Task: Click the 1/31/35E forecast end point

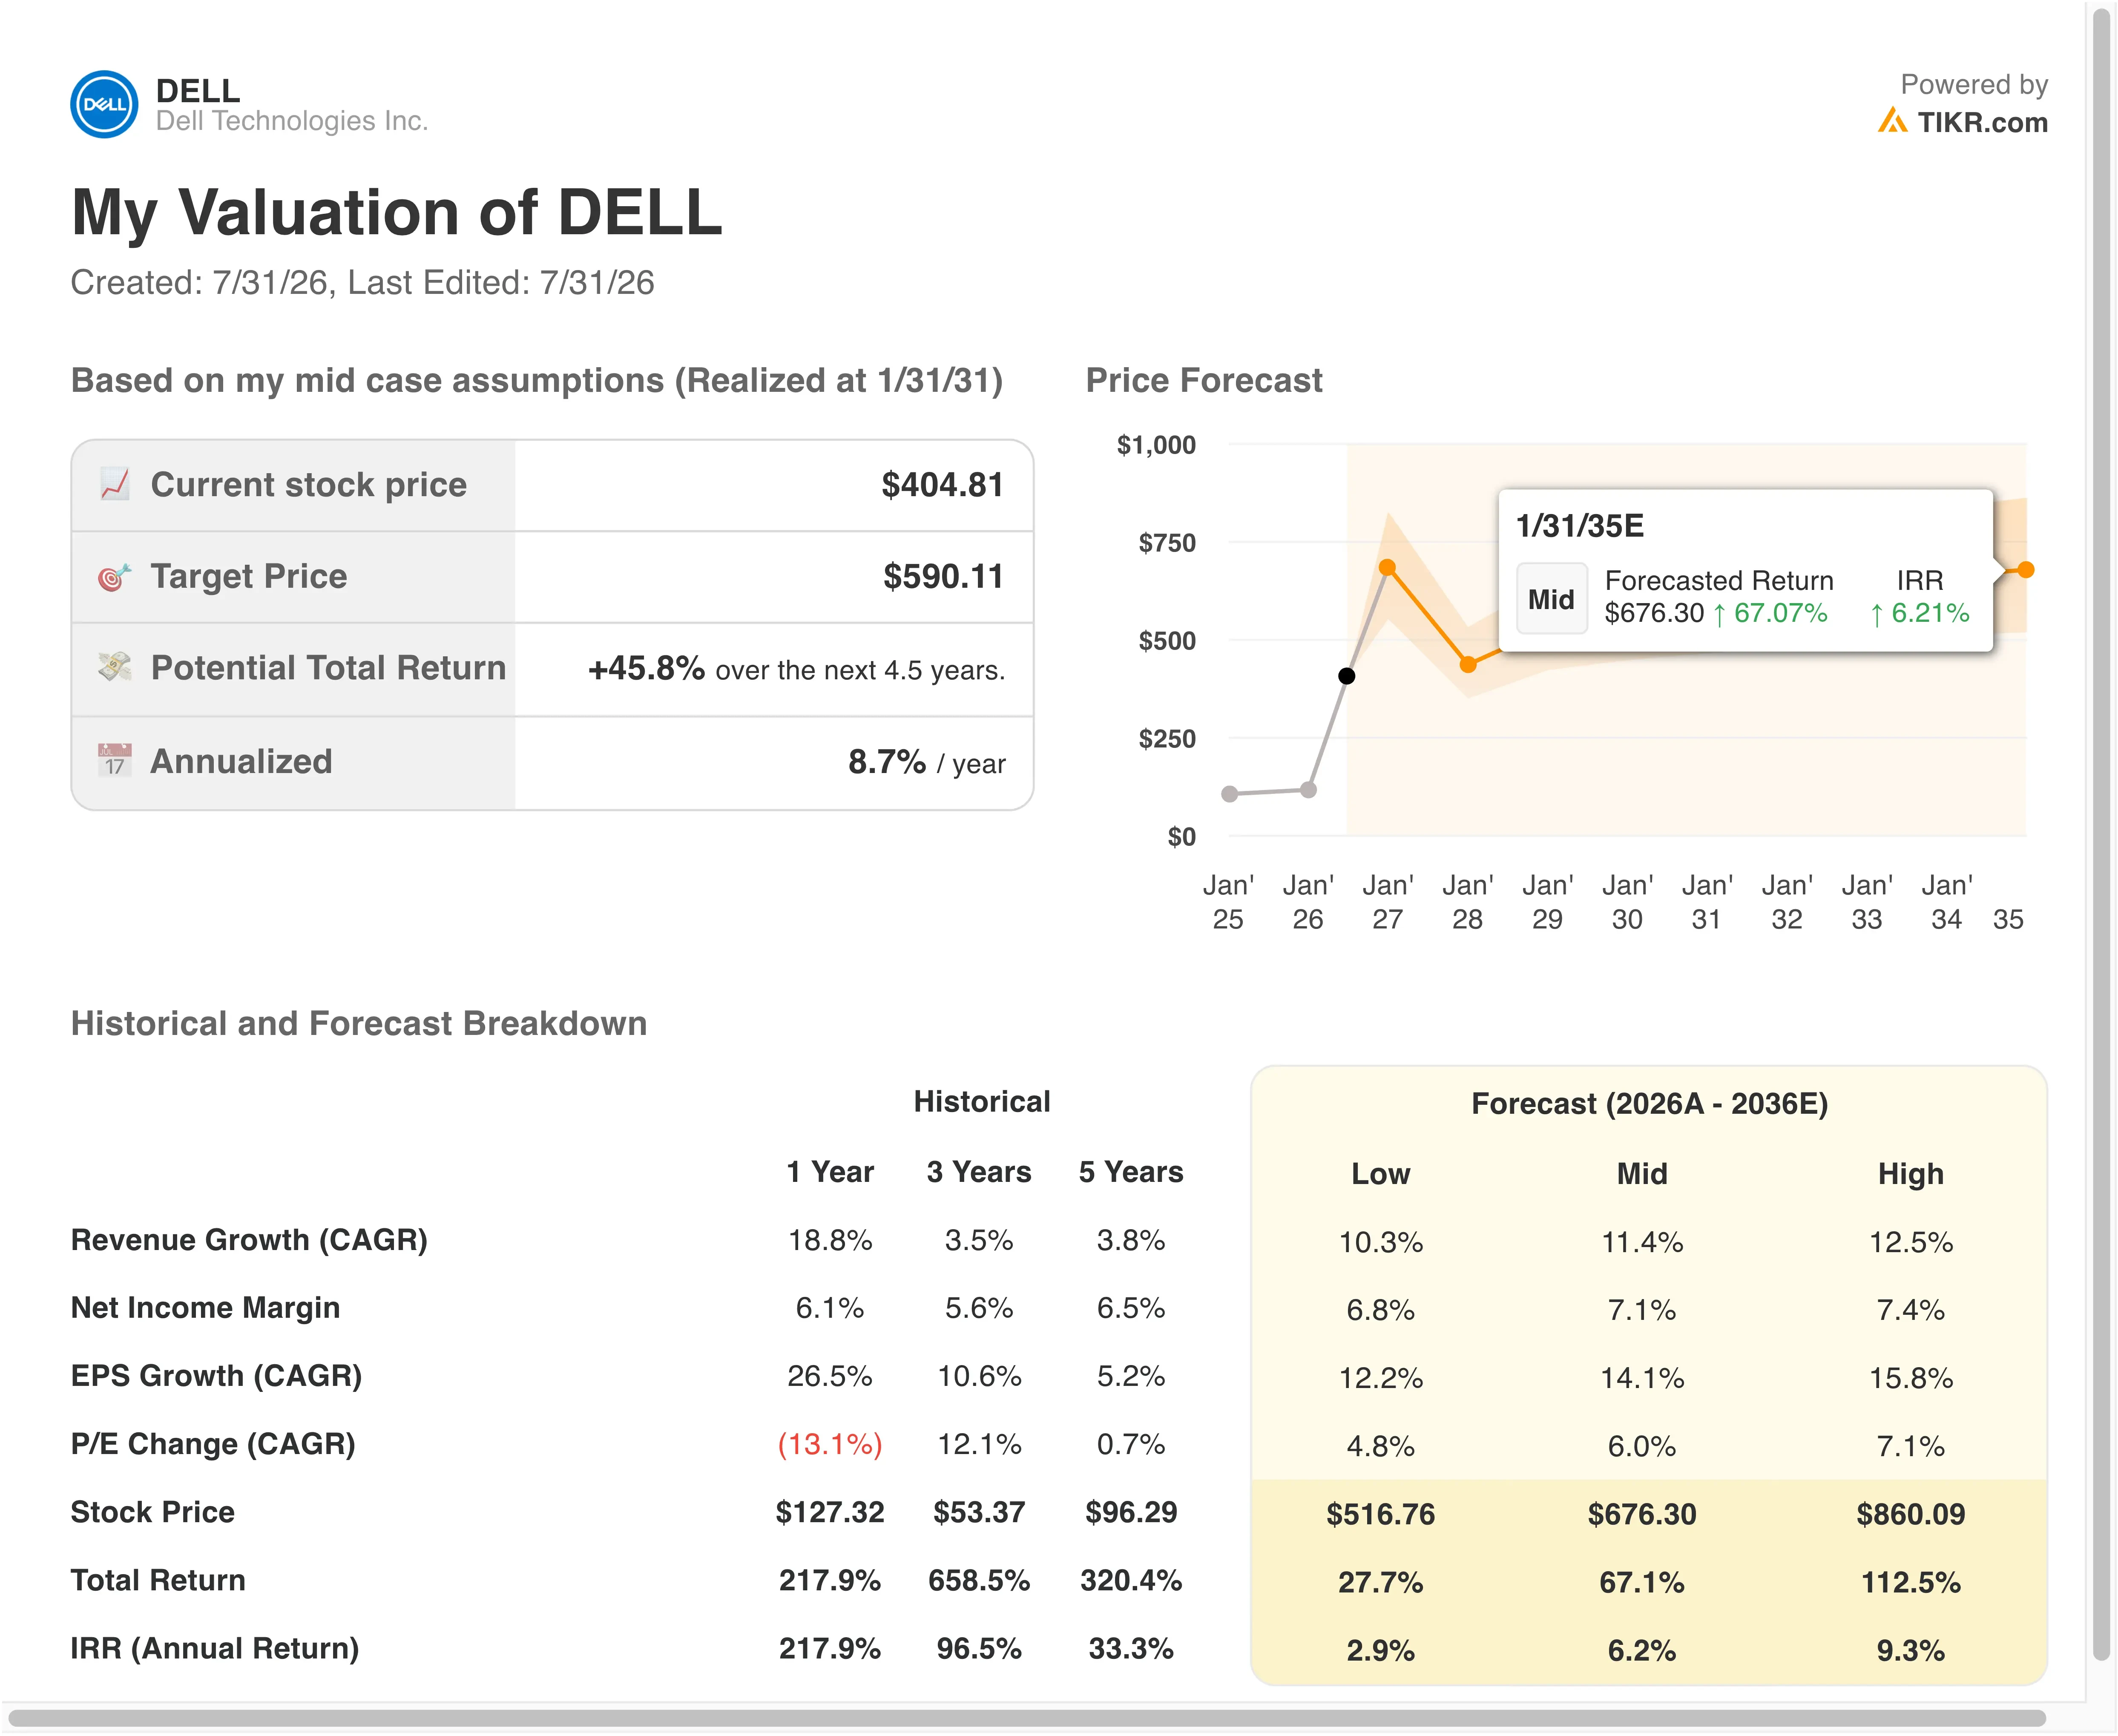Action: click(2026, 570)
